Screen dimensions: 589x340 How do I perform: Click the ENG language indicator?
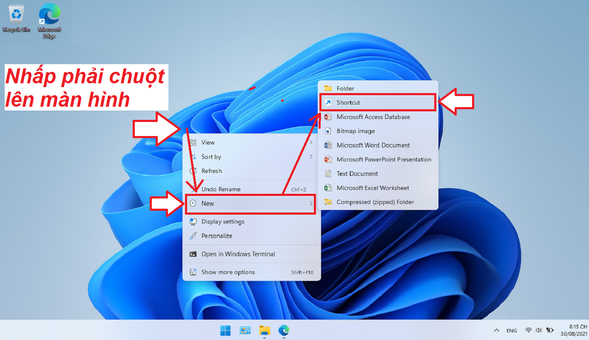pos(512,331)
